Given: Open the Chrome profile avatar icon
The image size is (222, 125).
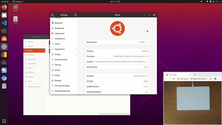Looking at the screenshot, I should coord(215,79).
